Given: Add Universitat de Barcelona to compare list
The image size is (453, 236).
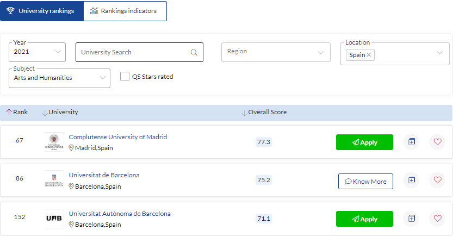Looking at the screenshot, I should click(x=411, y=180).
